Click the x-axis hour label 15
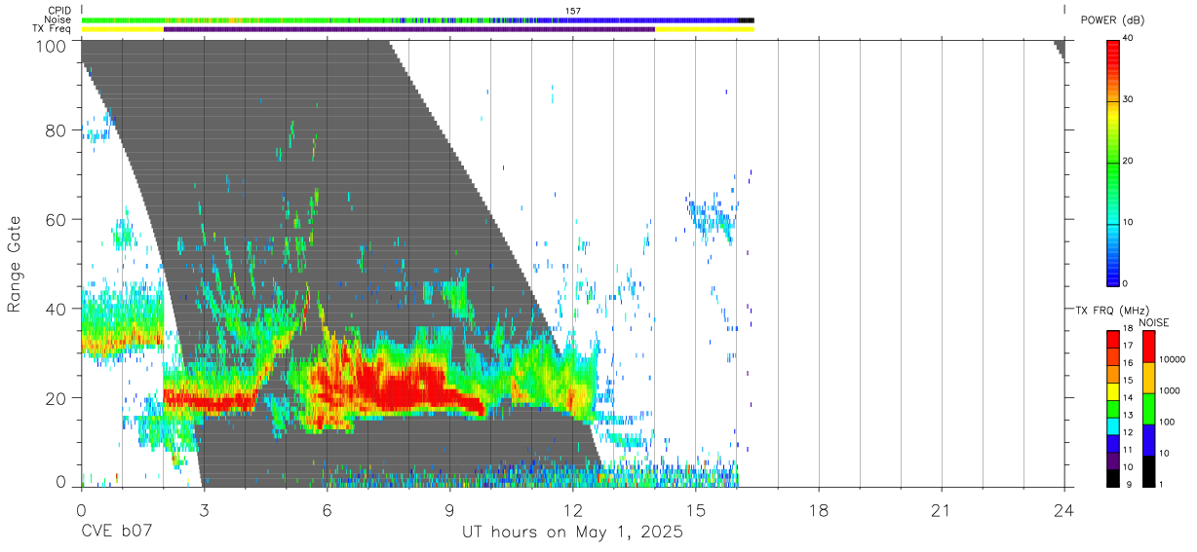The height and width of the screenshot is (552, 1197). click(695, 510)
